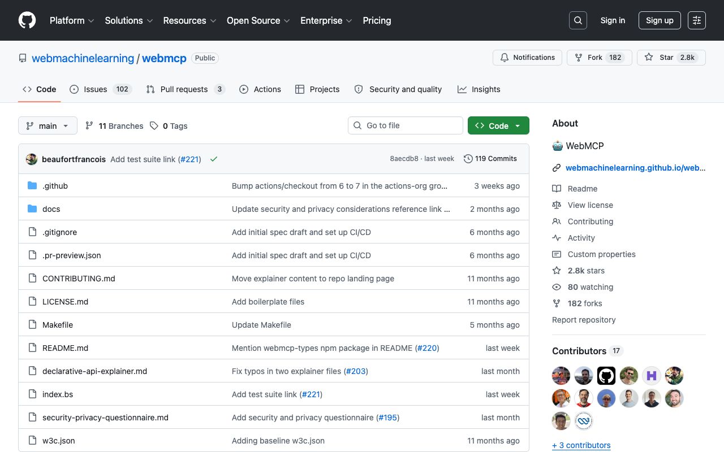Click commit message 'Add boilerplate files'
This screenshot has width=724, height=452.
[x=268, y=302]
